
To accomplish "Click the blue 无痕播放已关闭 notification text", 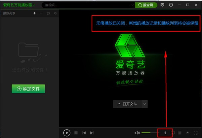I will (x=147, y=23).
